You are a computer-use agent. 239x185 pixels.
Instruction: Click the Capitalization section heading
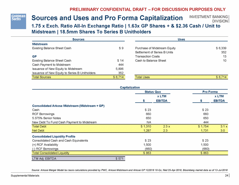pyautogui.click(x=130, y=87)
